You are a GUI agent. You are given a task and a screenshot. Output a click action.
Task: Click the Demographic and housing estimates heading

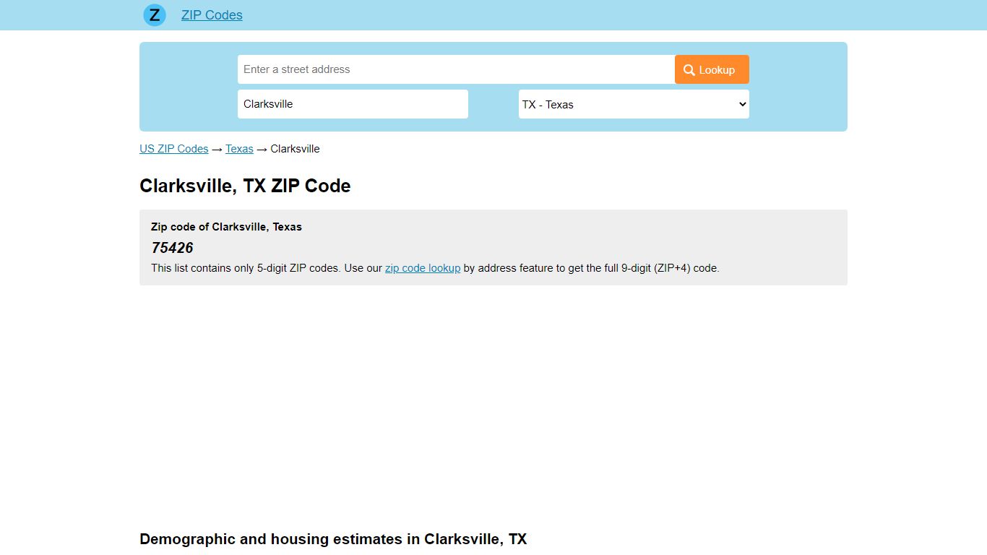[333, 539]
